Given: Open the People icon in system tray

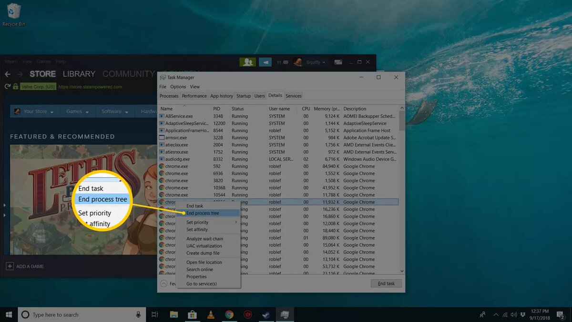Looking at the screenshot, I should click(483, 314).
